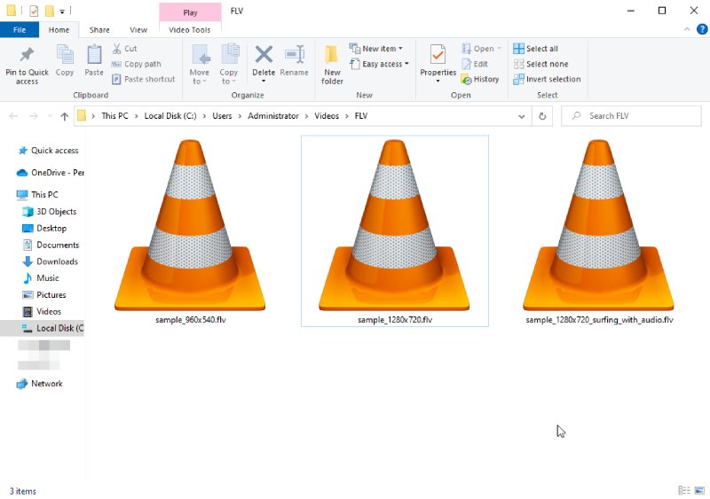Switch to the Home ribbon tab
Viewport: 710px width, 499px height.
point(59,30)
